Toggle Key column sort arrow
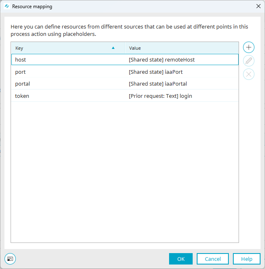The height and width of the screenshot is (269, 265). click(x=113, y=48)
